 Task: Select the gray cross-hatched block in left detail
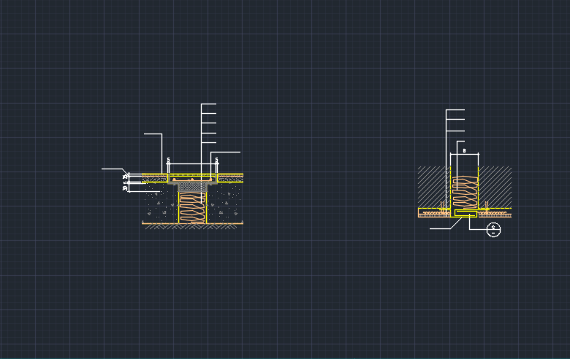point(193,188)
